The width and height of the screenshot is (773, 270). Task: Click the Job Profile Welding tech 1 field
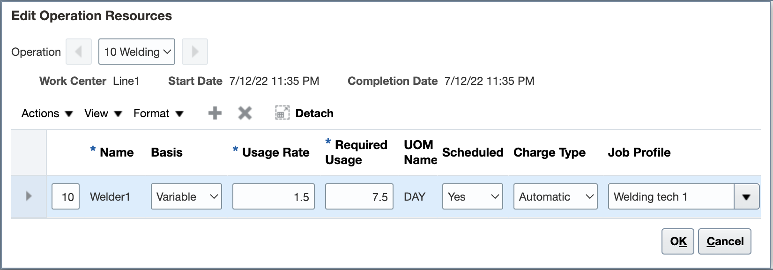[x=670, y=196]
